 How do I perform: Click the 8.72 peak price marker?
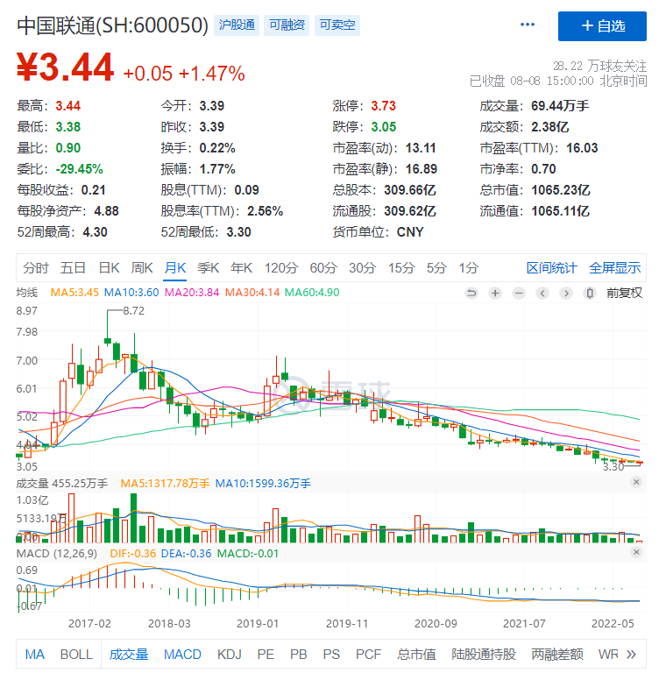[134, 311]
